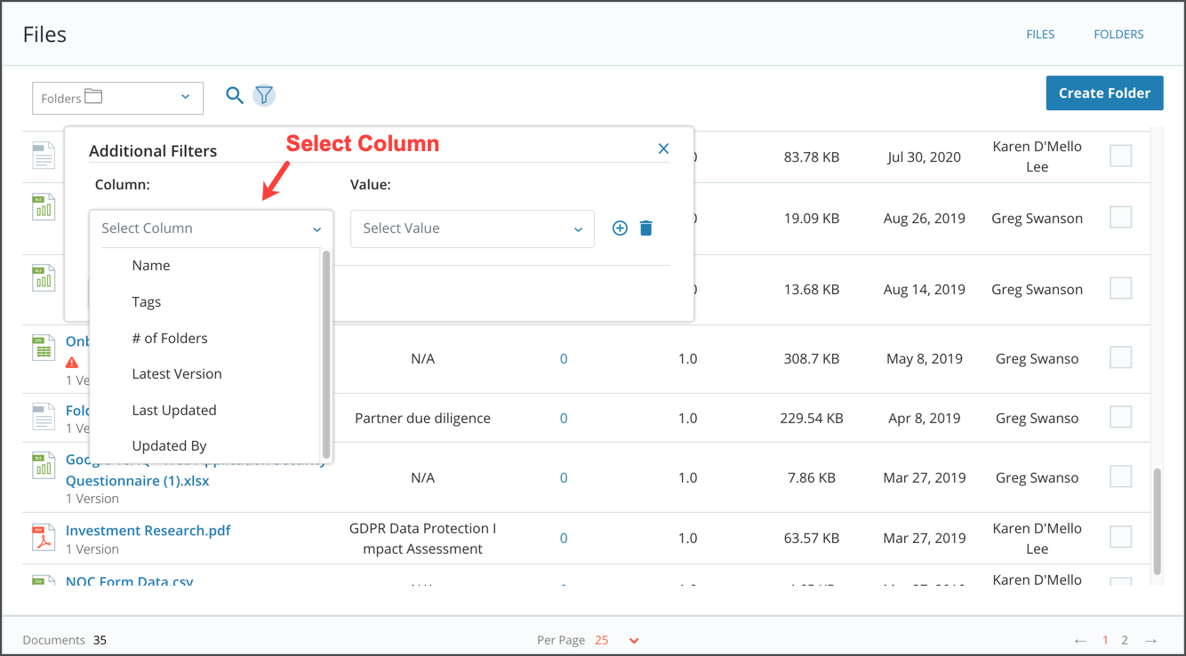Viewport: 1186px width, 656px height.
Task: Delete the filter row with trash icon
Action: (646, 228)
